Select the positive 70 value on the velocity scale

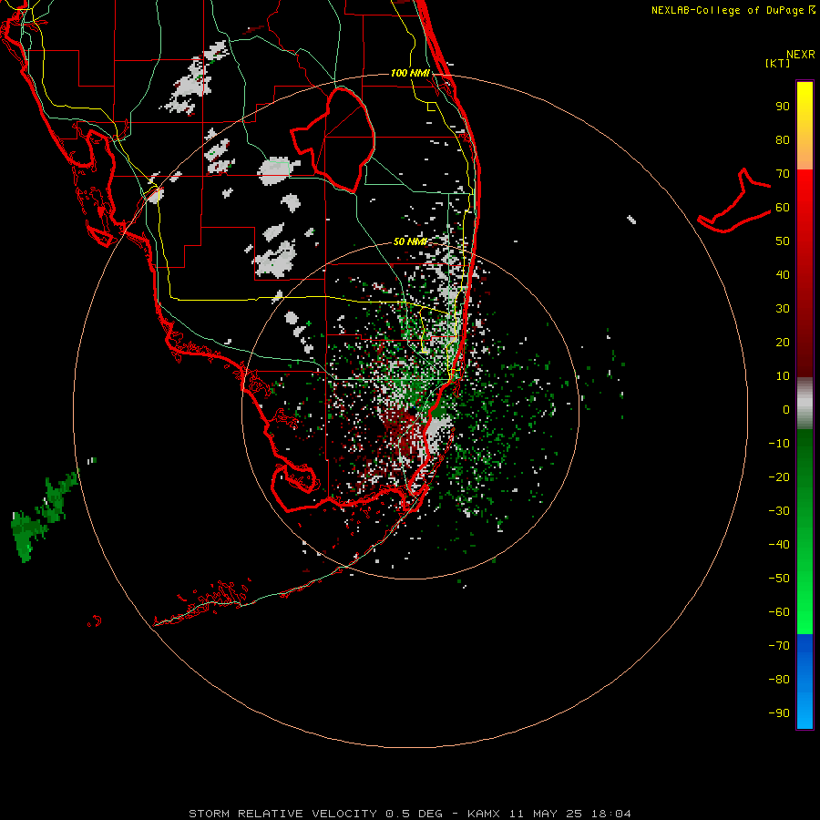tap(783, 174)
